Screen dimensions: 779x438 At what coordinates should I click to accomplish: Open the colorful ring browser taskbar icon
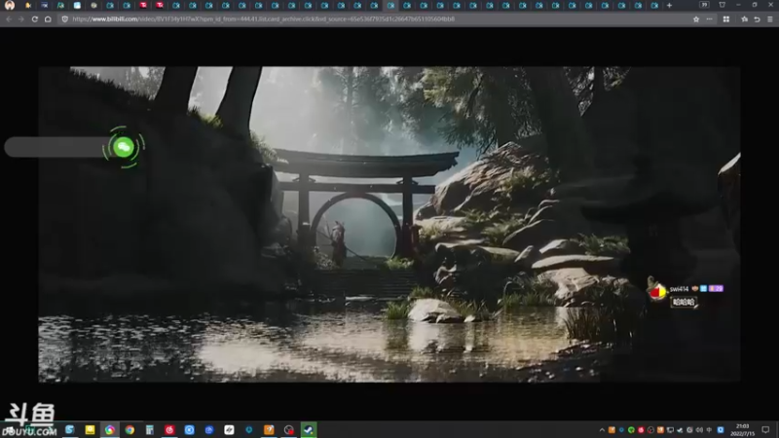[110, 429]
